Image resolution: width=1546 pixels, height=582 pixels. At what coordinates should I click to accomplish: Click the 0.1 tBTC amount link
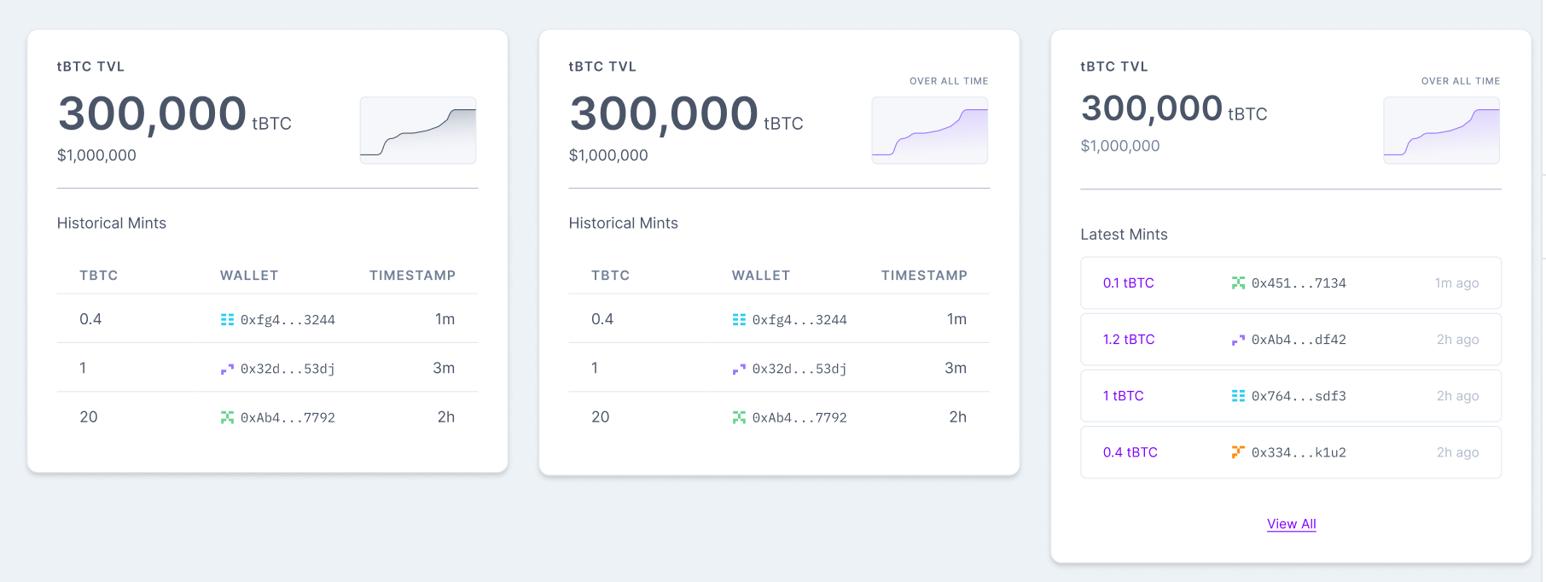(x=1129, y=282)
